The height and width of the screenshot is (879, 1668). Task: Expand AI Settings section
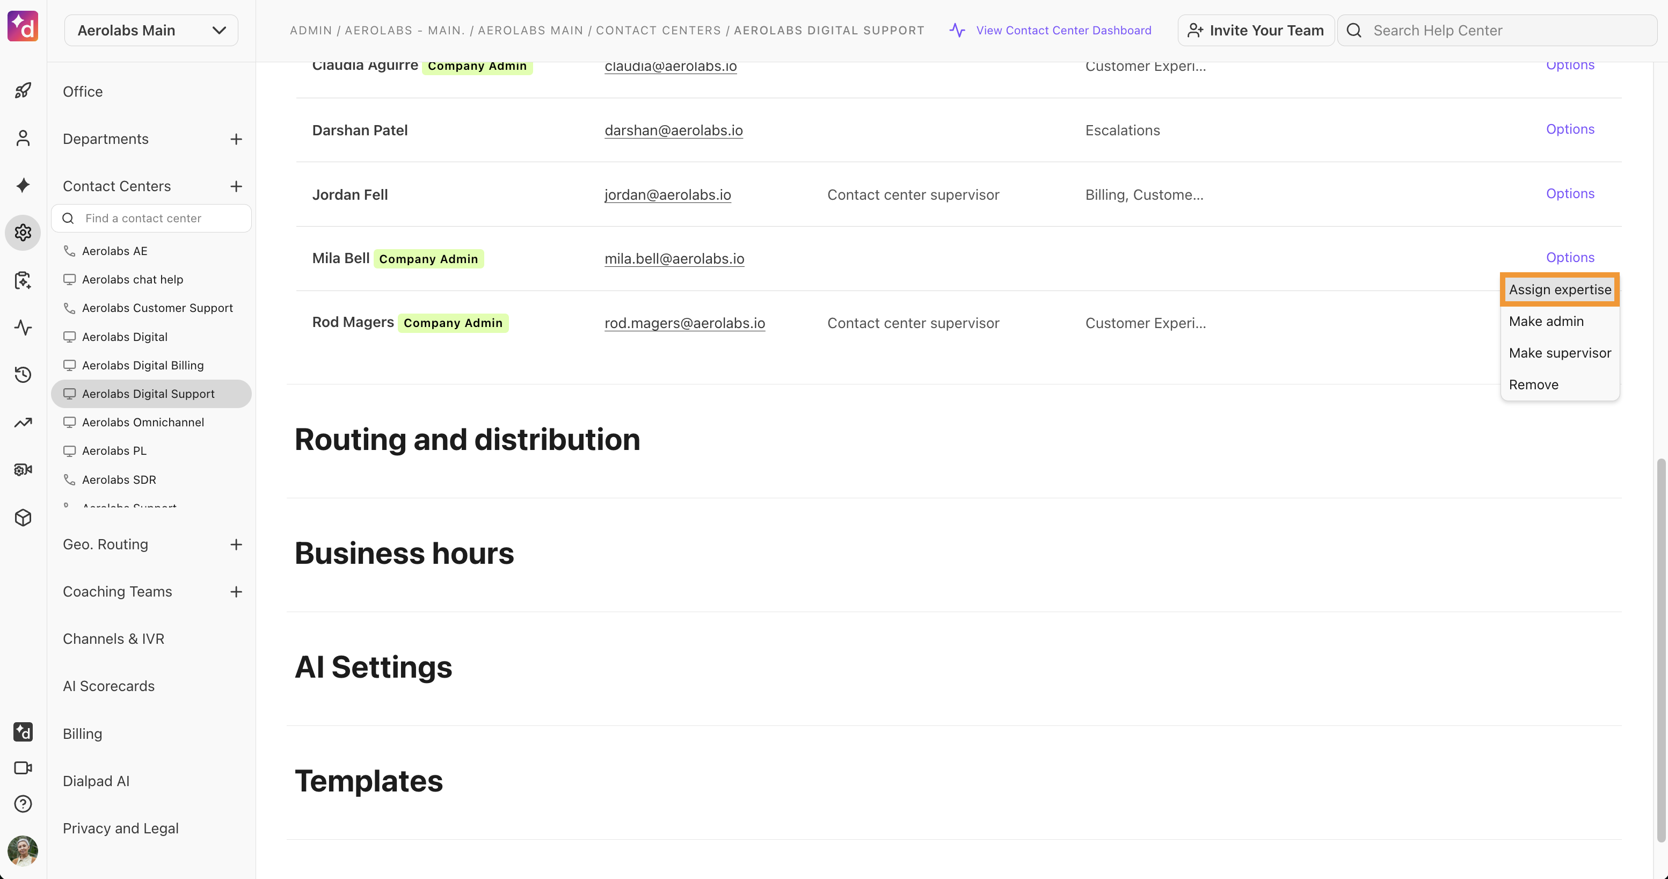(373, 667)
